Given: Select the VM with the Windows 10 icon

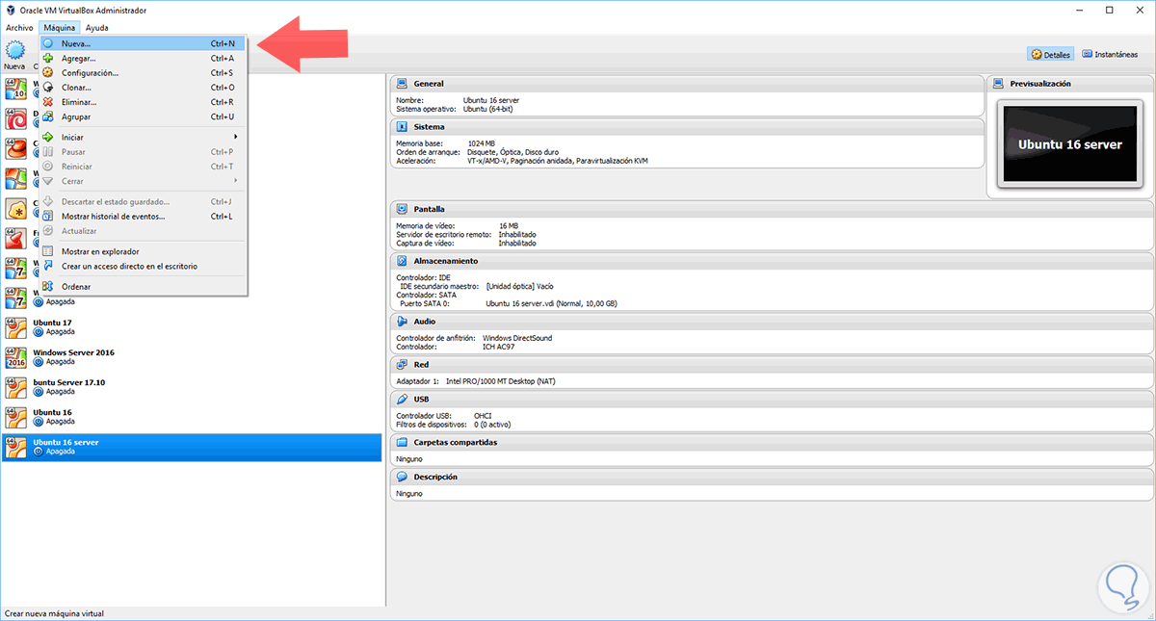Looking at the screenshot, I should point(15,89).
